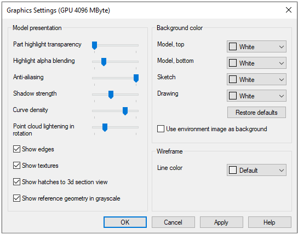The height and width of the screenshot is (235, 298).
Task: Click the Curve density slider thumb
Action: [x=125, y=111]
